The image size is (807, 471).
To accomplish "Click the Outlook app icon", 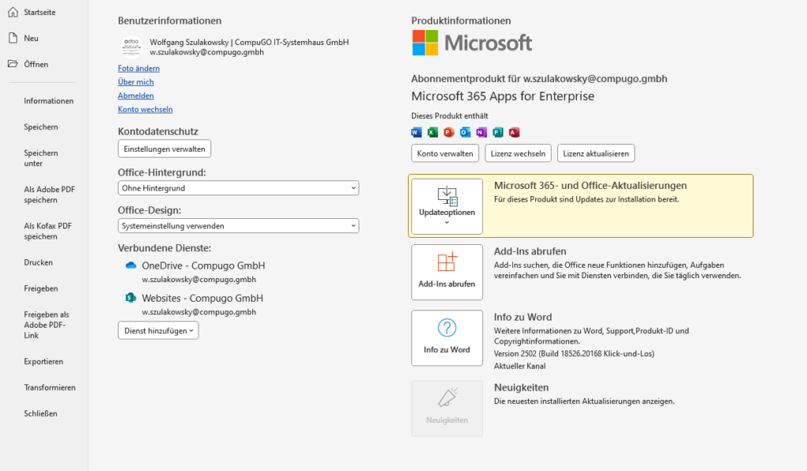I will pos(465,132).
